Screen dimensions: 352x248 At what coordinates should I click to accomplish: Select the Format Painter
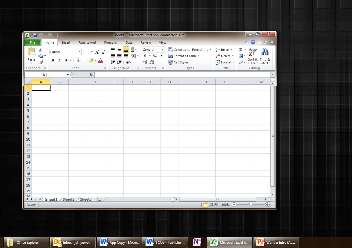tap(41, 62)
